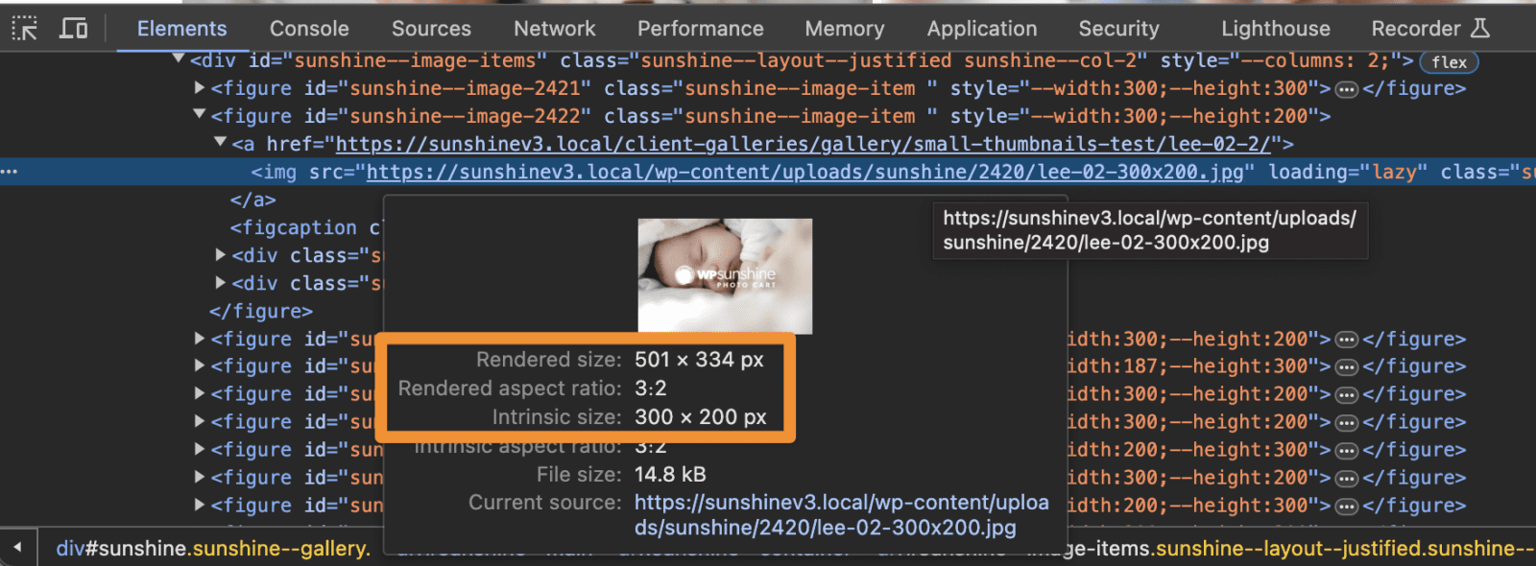
Task: Click the baby image preview thumbnail
Action: pos(725,276)
